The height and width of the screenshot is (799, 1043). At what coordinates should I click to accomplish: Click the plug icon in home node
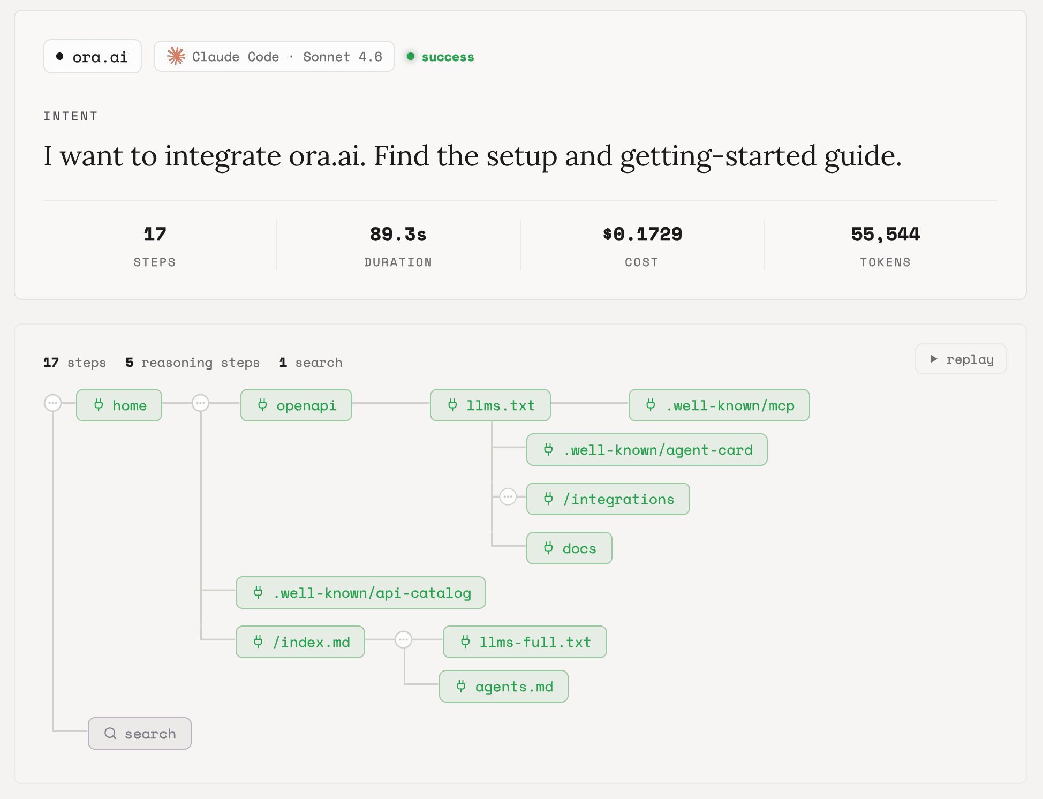pyautogui.click(x=99, y=405)
